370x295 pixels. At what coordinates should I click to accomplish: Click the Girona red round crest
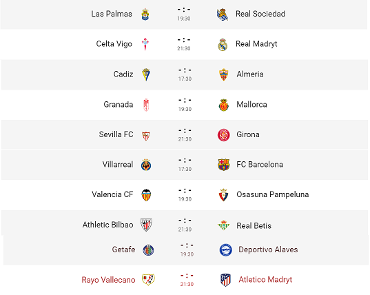[223, 135]
